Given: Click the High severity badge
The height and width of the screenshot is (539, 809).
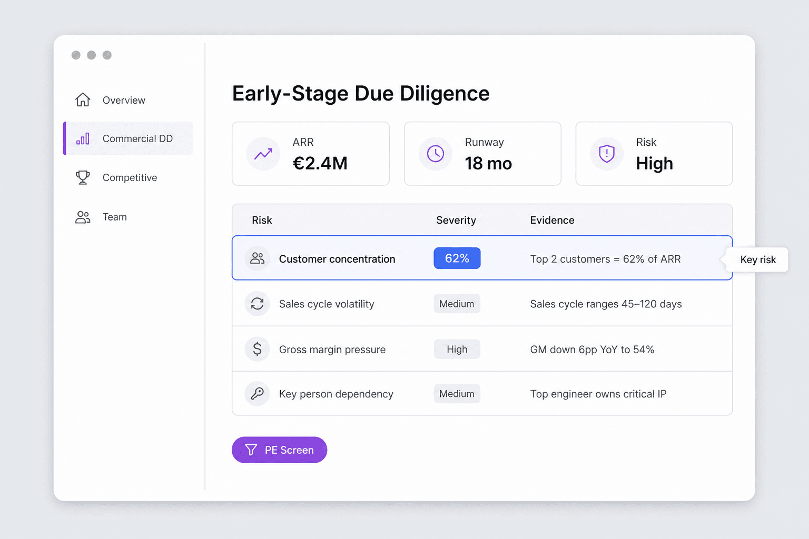Looking at the screenshot, I should point(457,349).
